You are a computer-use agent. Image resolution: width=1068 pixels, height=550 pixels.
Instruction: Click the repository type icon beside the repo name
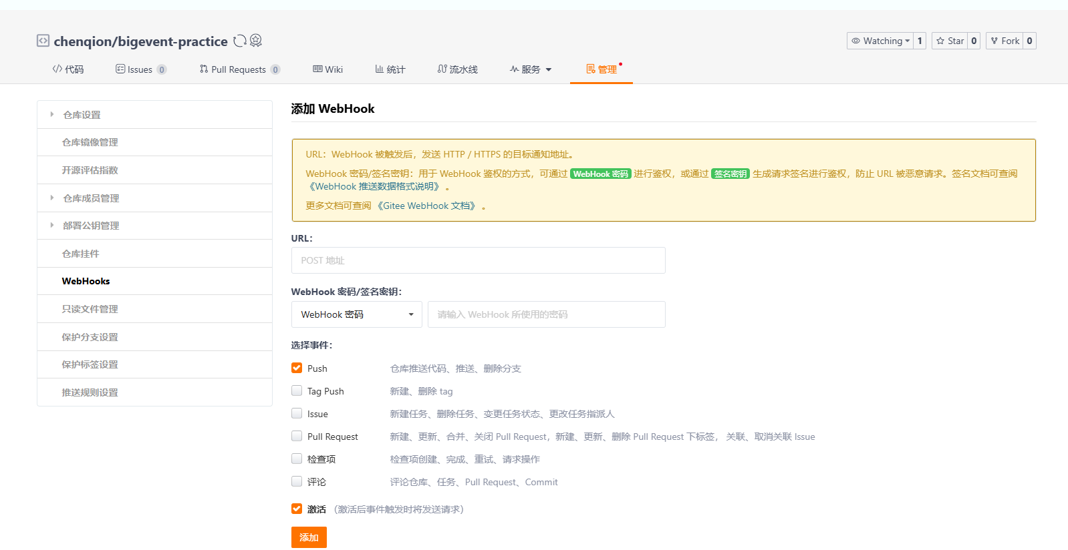coord(43,41)
